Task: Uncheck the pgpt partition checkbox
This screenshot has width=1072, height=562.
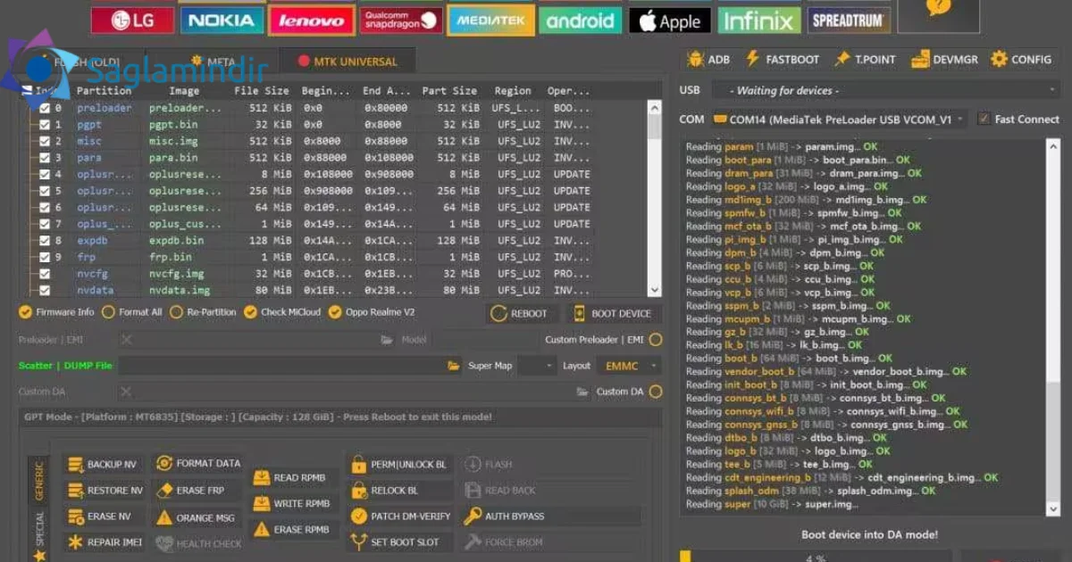Action: click(x=45, y=125)
